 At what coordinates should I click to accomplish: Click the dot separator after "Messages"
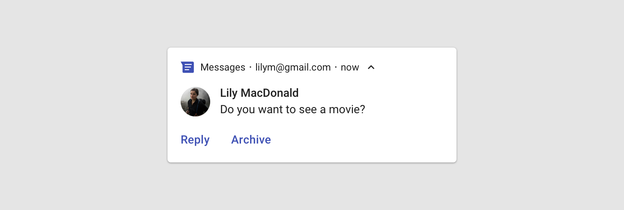[250, 67]
